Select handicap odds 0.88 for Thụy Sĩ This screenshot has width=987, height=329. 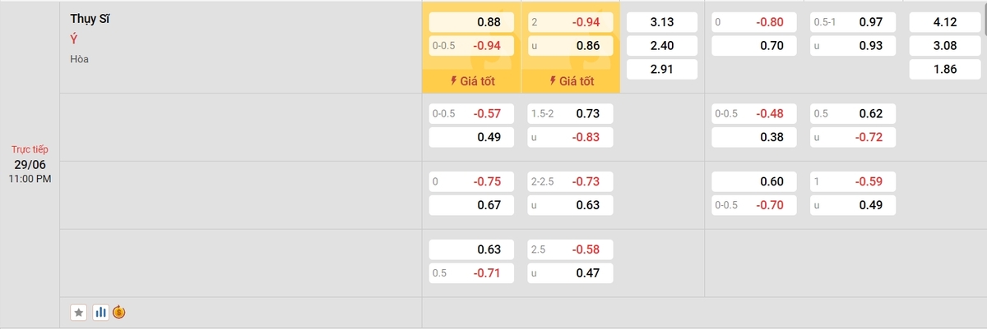[471, 22]
